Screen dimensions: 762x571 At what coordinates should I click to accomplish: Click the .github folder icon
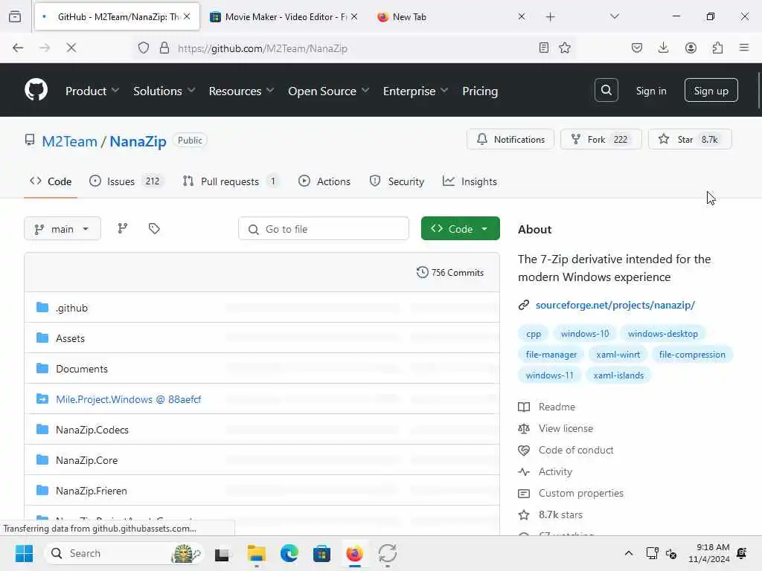click(x=42, y=307)
